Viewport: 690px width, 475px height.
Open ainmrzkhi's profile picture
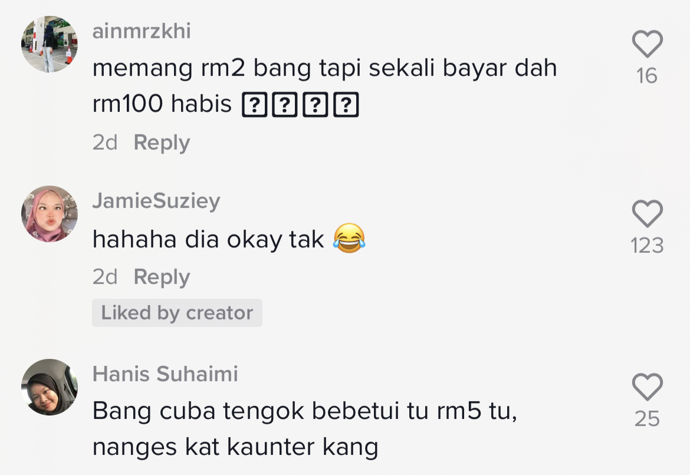[x=50, y=44]
